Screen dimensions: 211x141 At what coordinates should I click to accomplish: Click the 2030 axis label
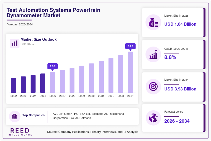[x=92, y=96]
